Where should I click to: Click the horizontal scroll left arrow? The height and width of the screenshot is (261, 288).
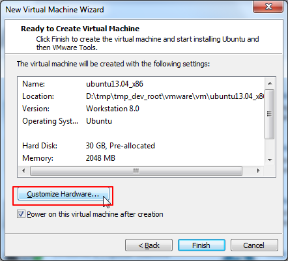coord(23,171)
